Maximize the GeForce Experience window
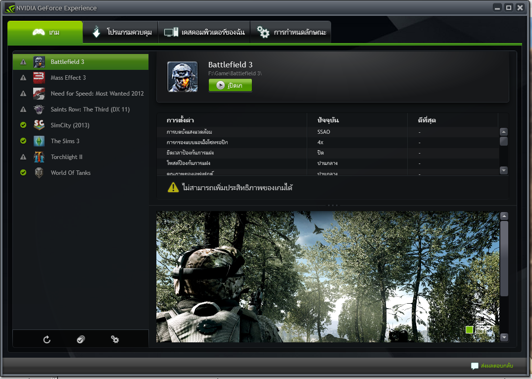 point(509,7)
